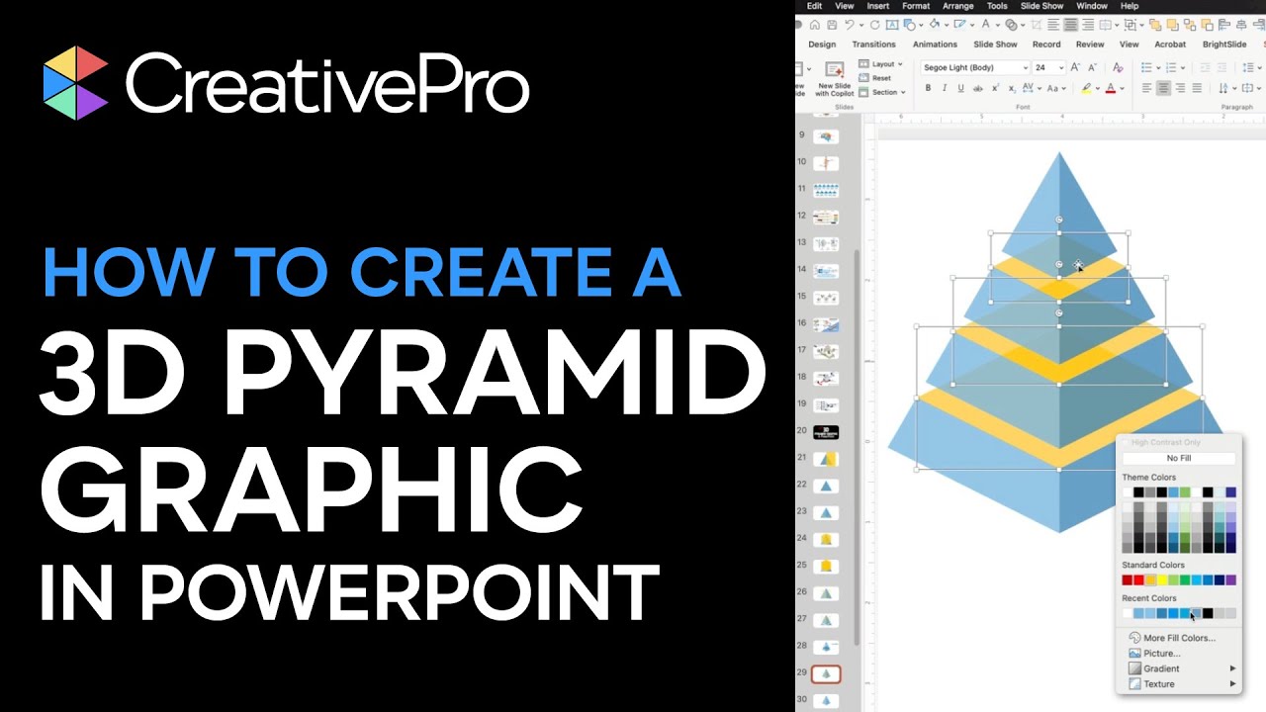Click the Bold formatting icon

[x=929, y=88]
